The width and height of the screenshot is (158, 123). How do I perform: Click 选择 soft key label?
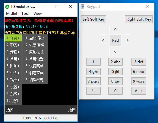pos(10,110)
